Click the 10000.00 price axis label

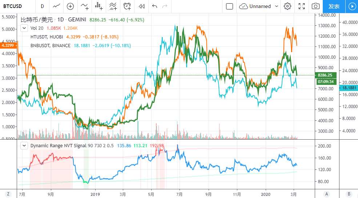(327, 57)
